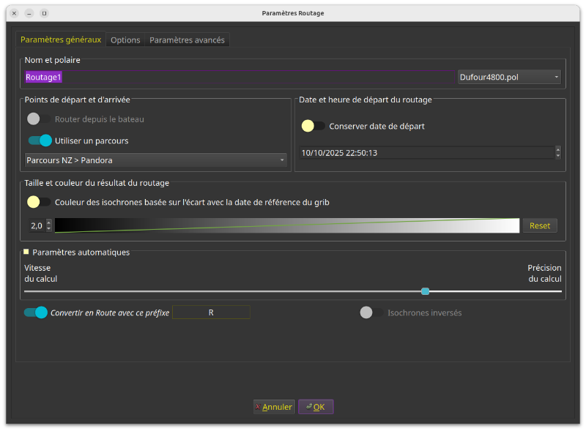The width and height of the screenshot is (586, 431).
Task: Toggle Router depuis le bateau switch
Action: tap(39, 119)
